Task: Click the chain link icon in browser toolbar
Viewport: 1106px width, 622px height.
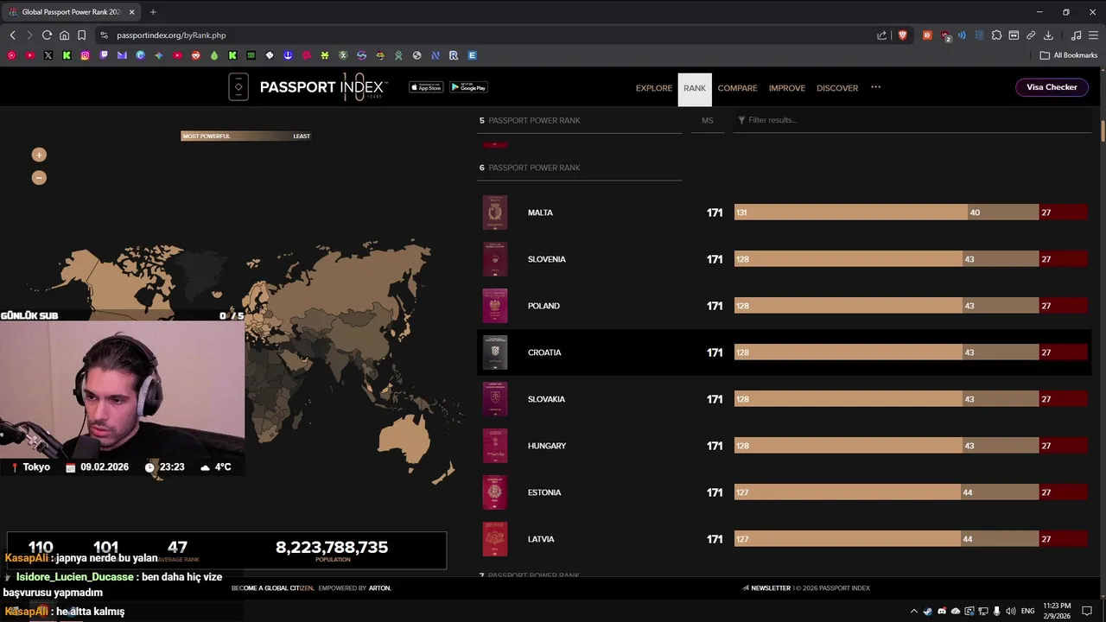Action: tap(1031, 35)
